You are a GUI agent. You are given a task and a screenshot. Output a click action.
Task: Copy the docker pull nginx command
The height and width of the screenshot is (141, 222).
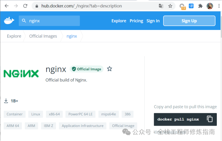210,119
